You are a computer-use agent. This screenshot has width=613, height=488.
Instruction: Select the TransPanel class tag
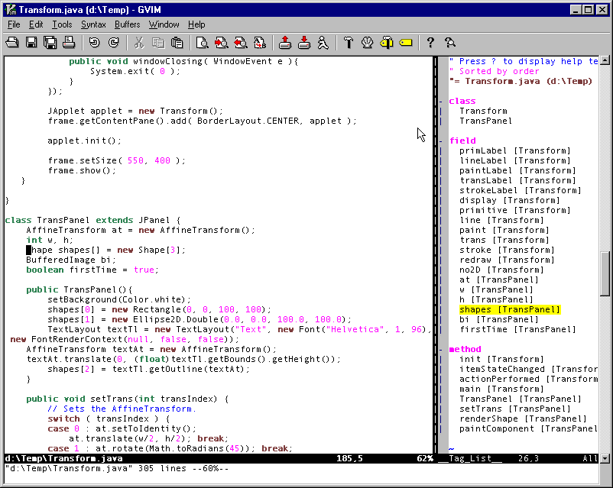(x=485, y=121)
